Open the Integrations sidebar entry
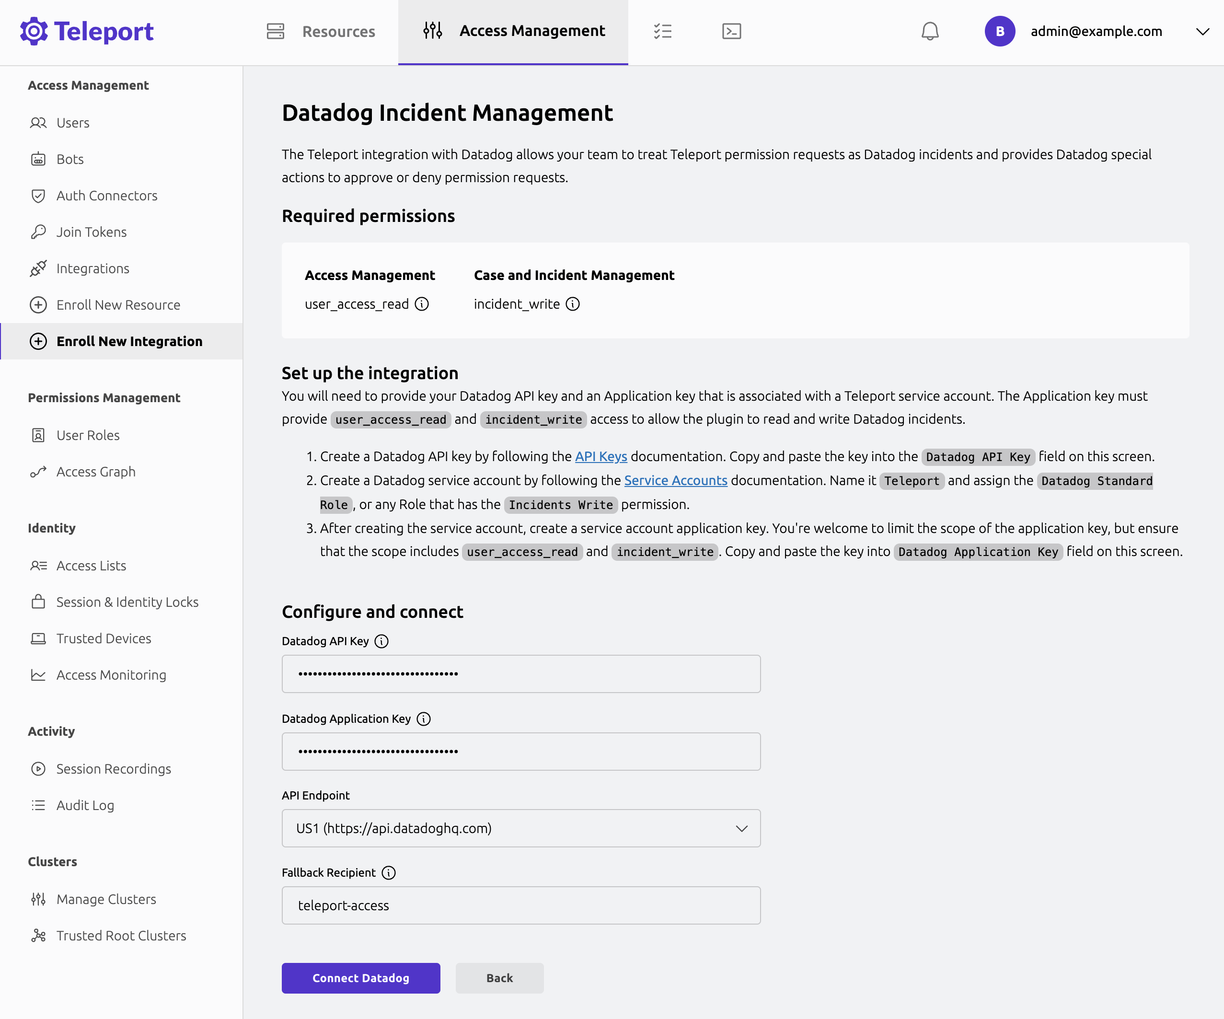Screen dimensions: 1224x1019 [92, 268]
